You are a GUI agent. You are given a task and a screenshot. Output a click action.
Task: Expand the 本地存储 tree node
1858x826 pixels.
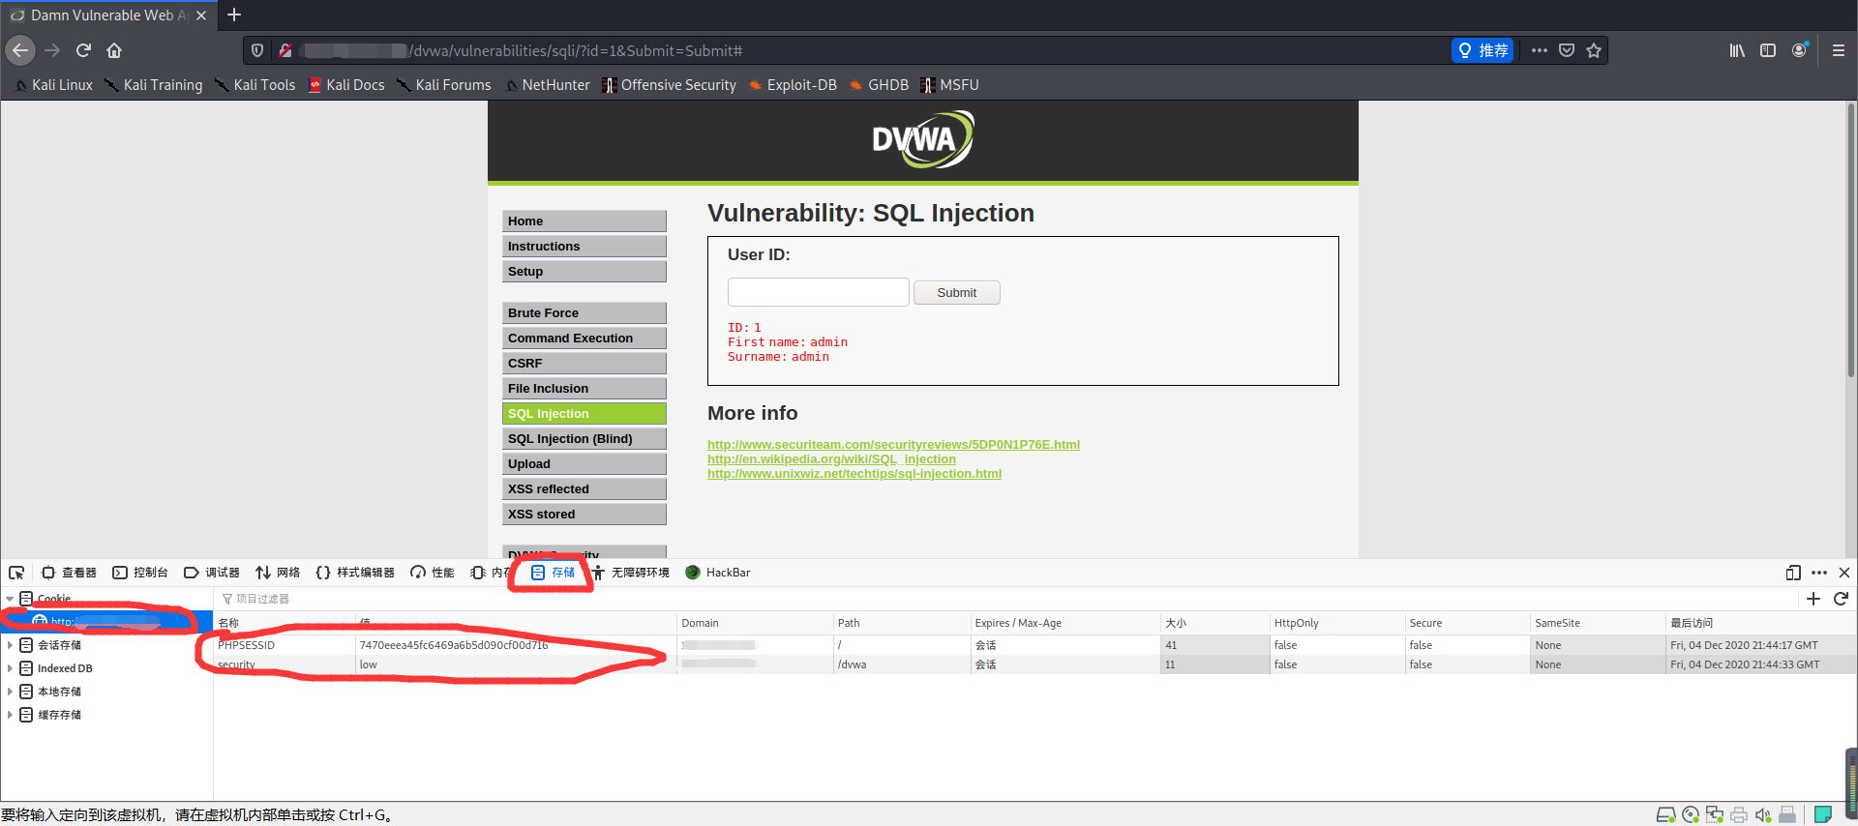click(10, 692)
